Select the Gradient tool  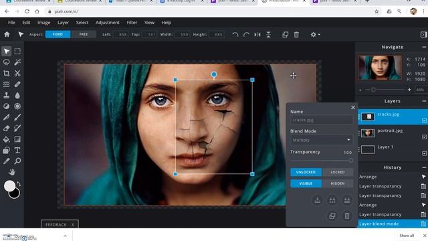[17, 139]
